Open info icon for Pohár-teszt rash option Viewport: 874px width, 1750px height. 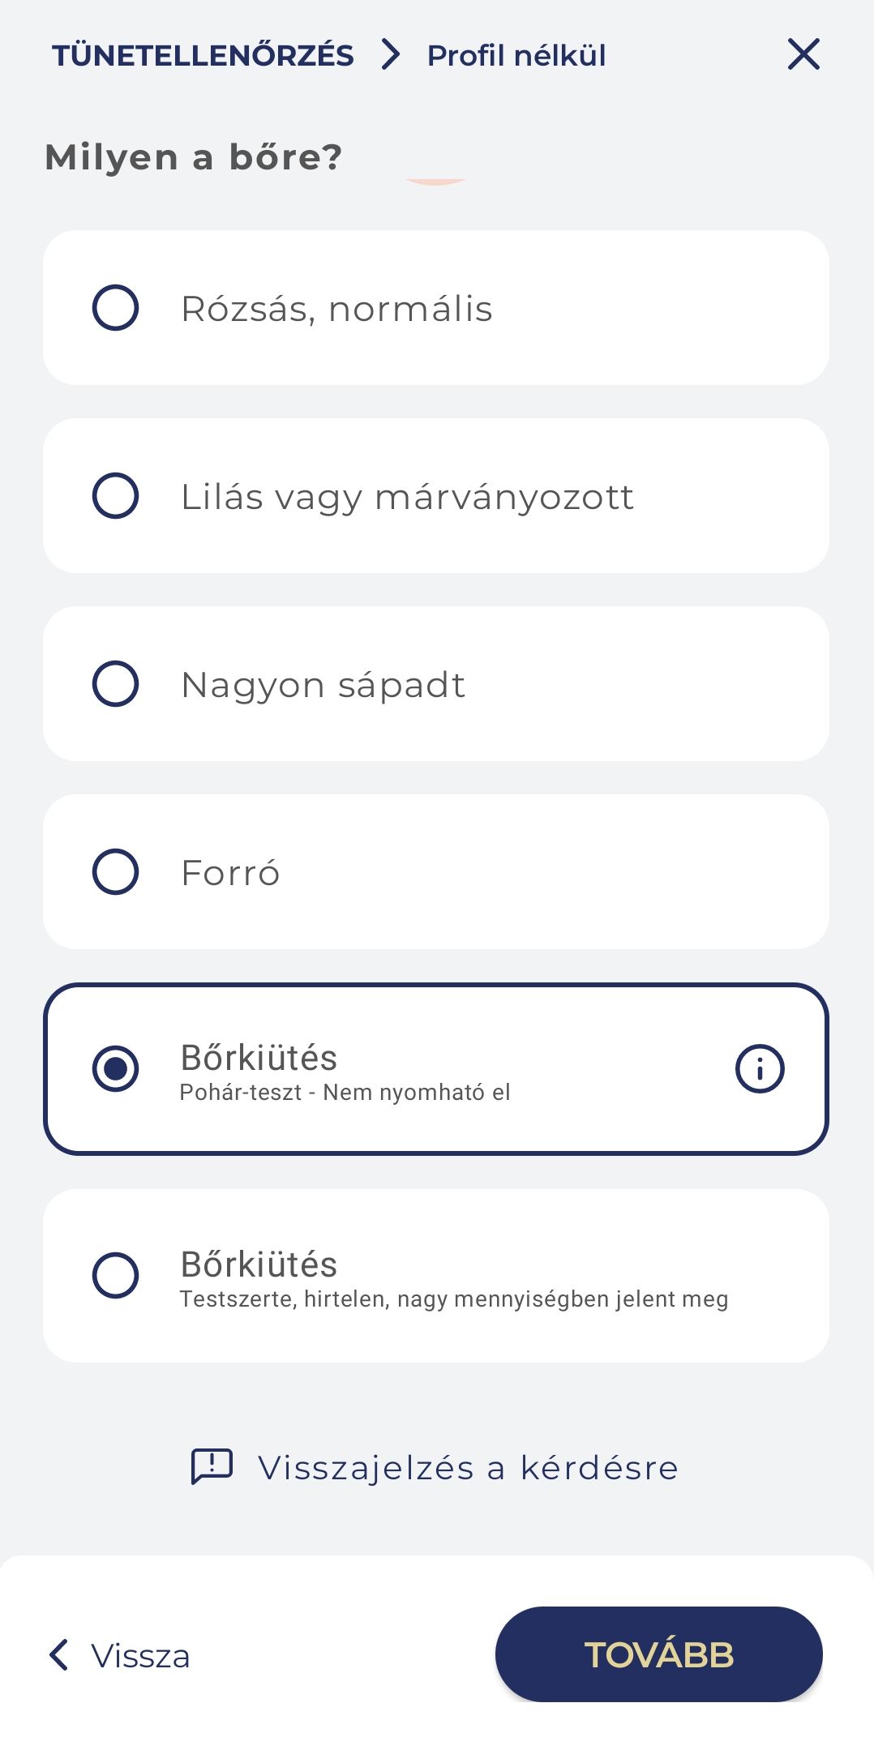pyautogui.click(x=759, y=1069)
